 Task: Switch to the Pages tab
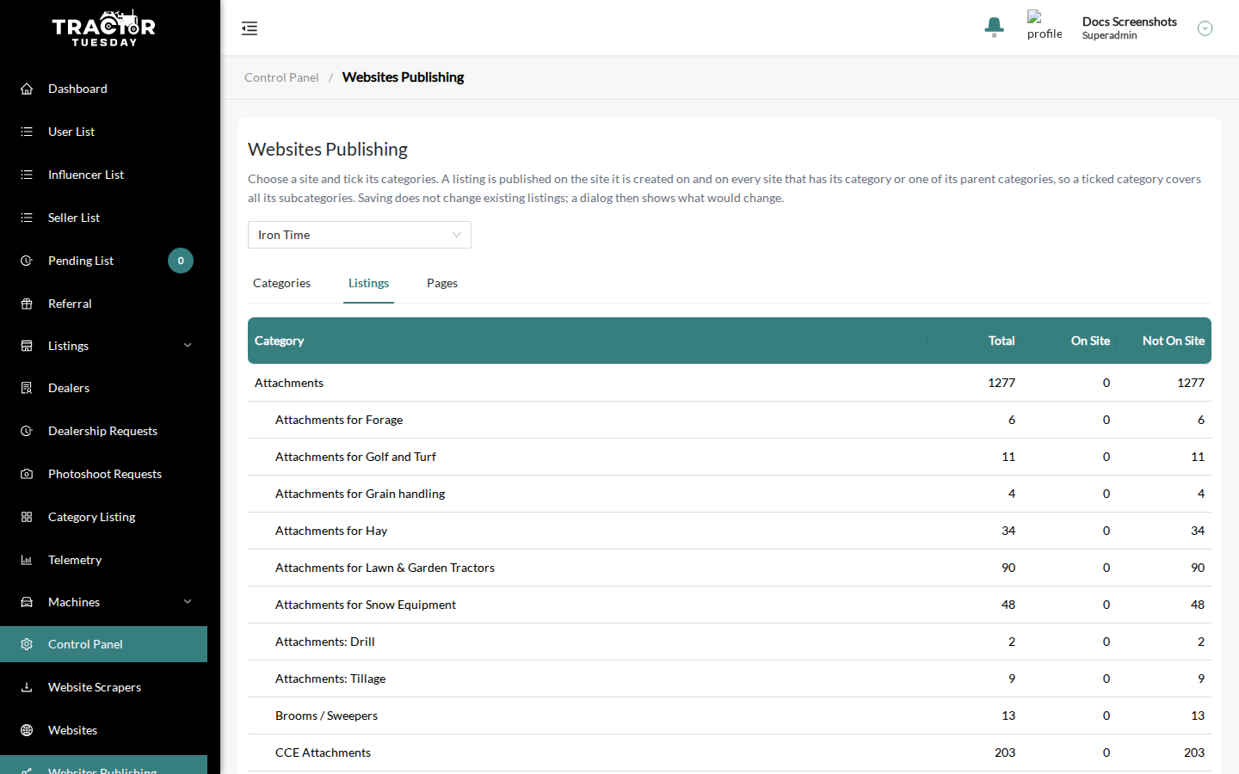442,283
